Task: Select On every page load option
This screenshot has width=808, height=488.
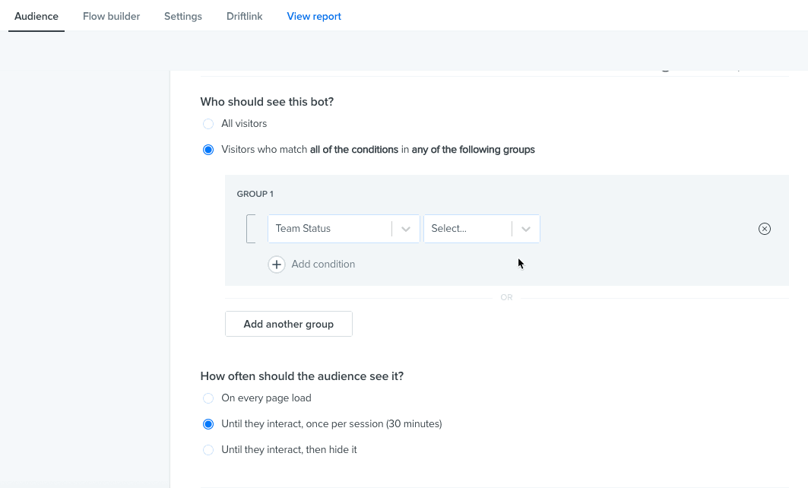Action: 208,398
